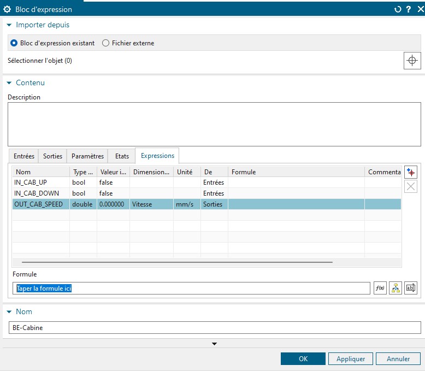Screen dimensions: 425x371
Task: Select the IN_CAB_UP row name
Action: [x=31, y=182]
